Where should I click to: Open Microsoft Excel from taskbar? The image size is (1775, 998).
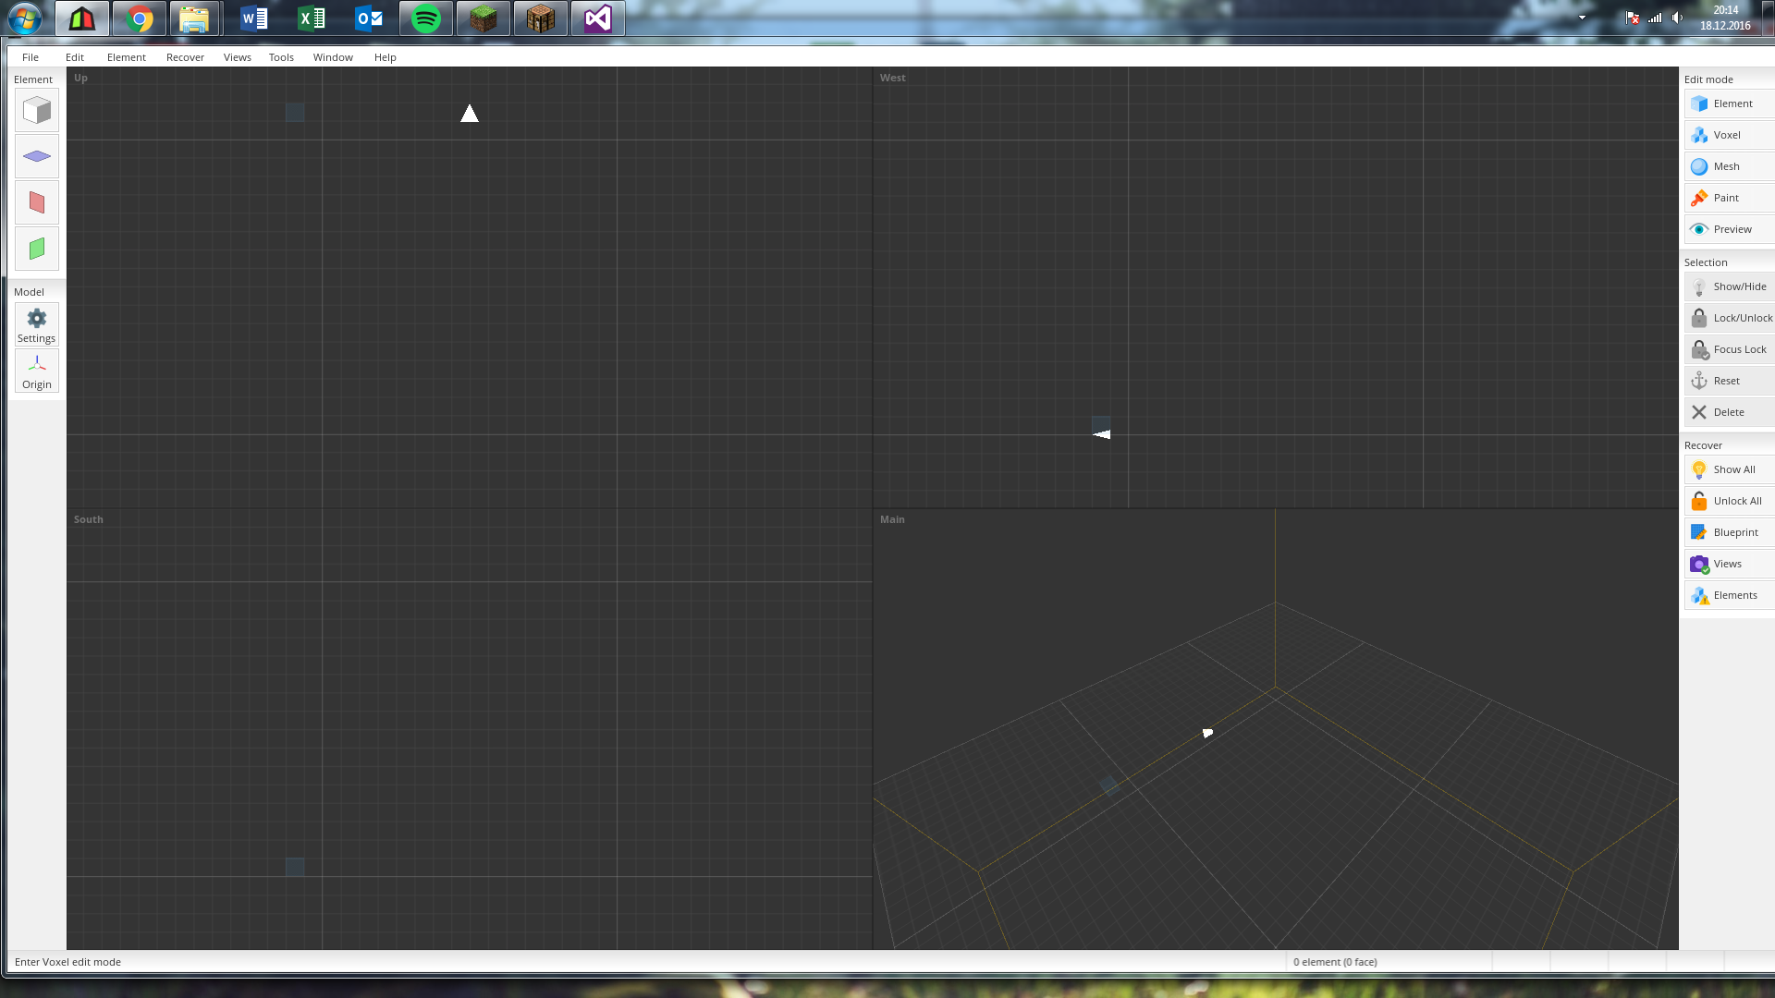(312, 18)
